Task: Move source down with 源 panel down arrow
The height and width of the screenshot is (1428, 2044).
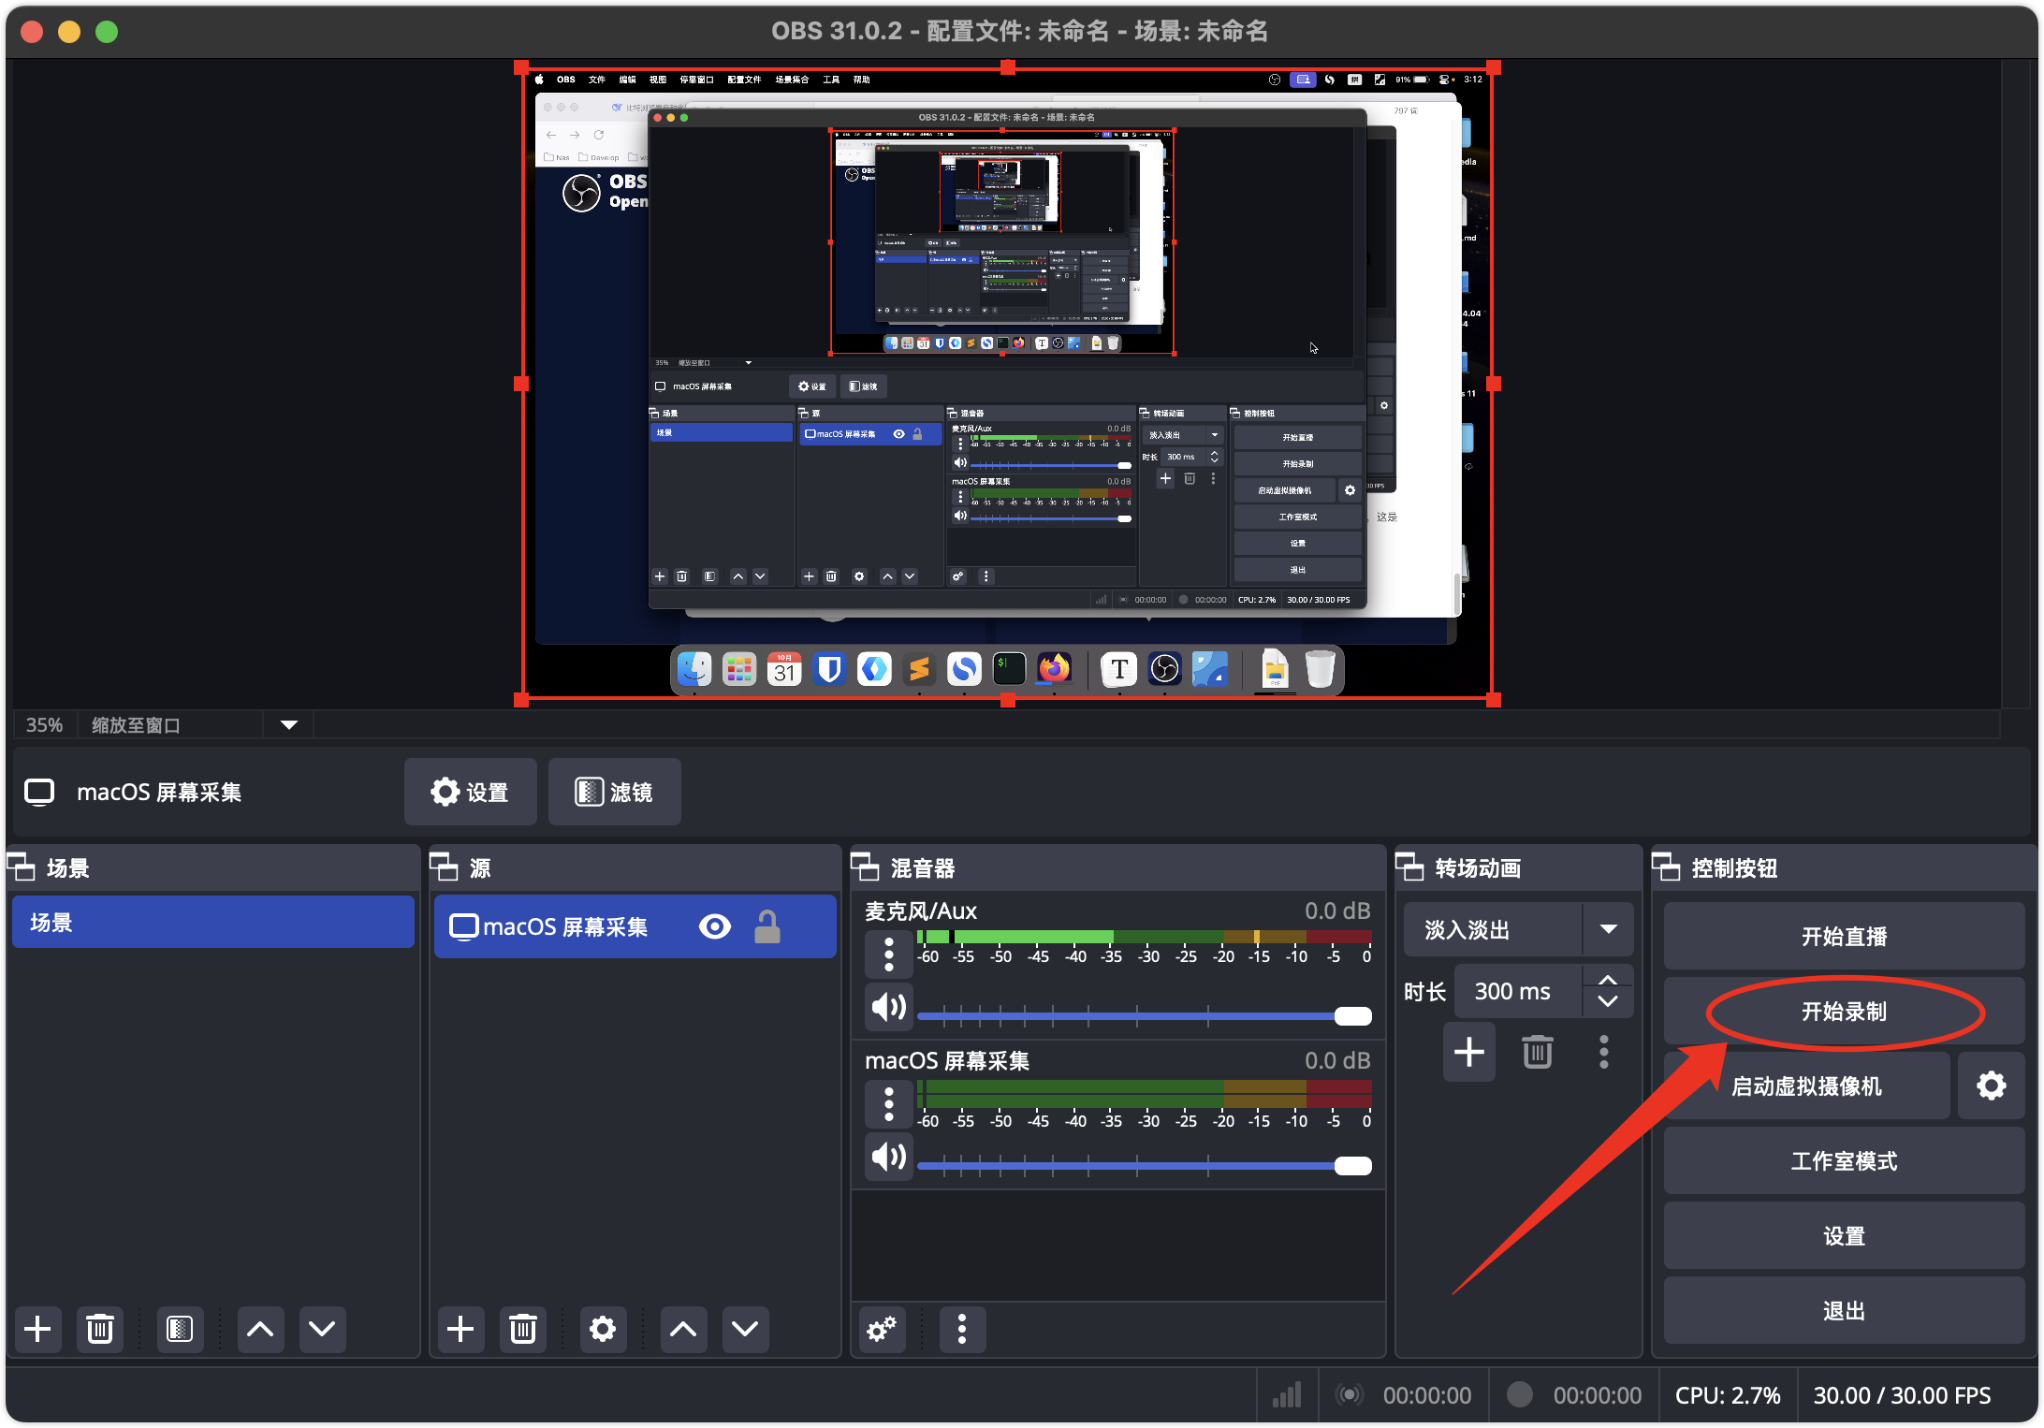Action: tap(745, 1329)
